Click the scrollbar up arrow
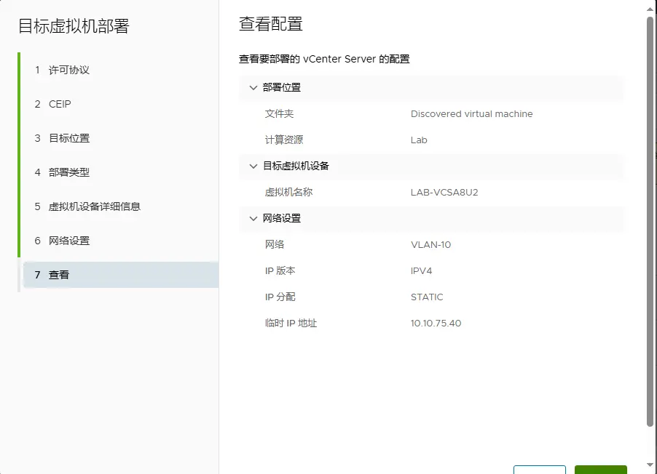Viewport: 657px width, 474px height. [x=650, y=9]
